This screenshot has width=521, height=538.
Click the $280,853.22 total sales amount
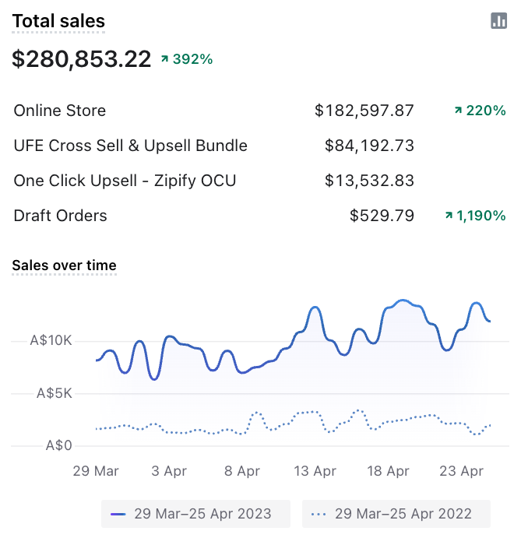click(x=82, y=59)
